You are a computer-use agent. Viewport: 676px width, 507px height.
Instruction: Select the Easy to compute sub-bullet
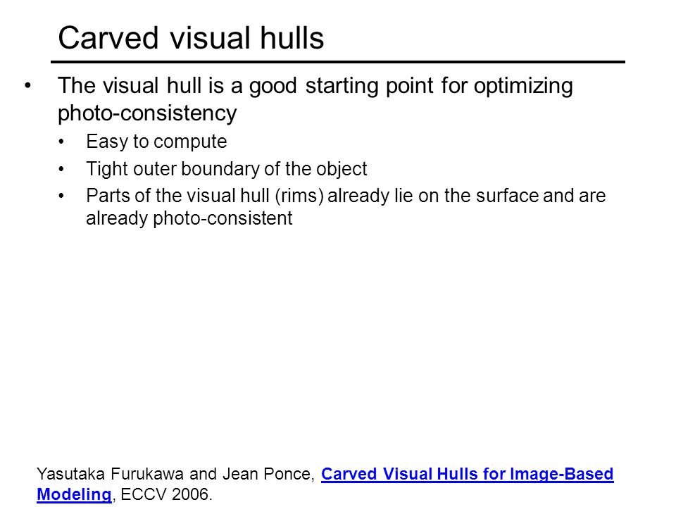click(x=156, y=142)
